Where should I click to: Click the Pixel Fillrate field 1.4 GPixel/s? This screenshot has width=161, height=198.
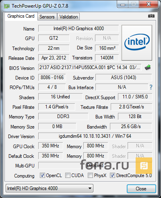click(x=57, y=107)
